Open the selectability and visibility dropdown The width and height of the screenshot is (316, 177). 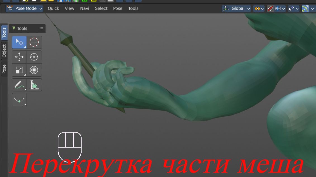tap(294, 8)
